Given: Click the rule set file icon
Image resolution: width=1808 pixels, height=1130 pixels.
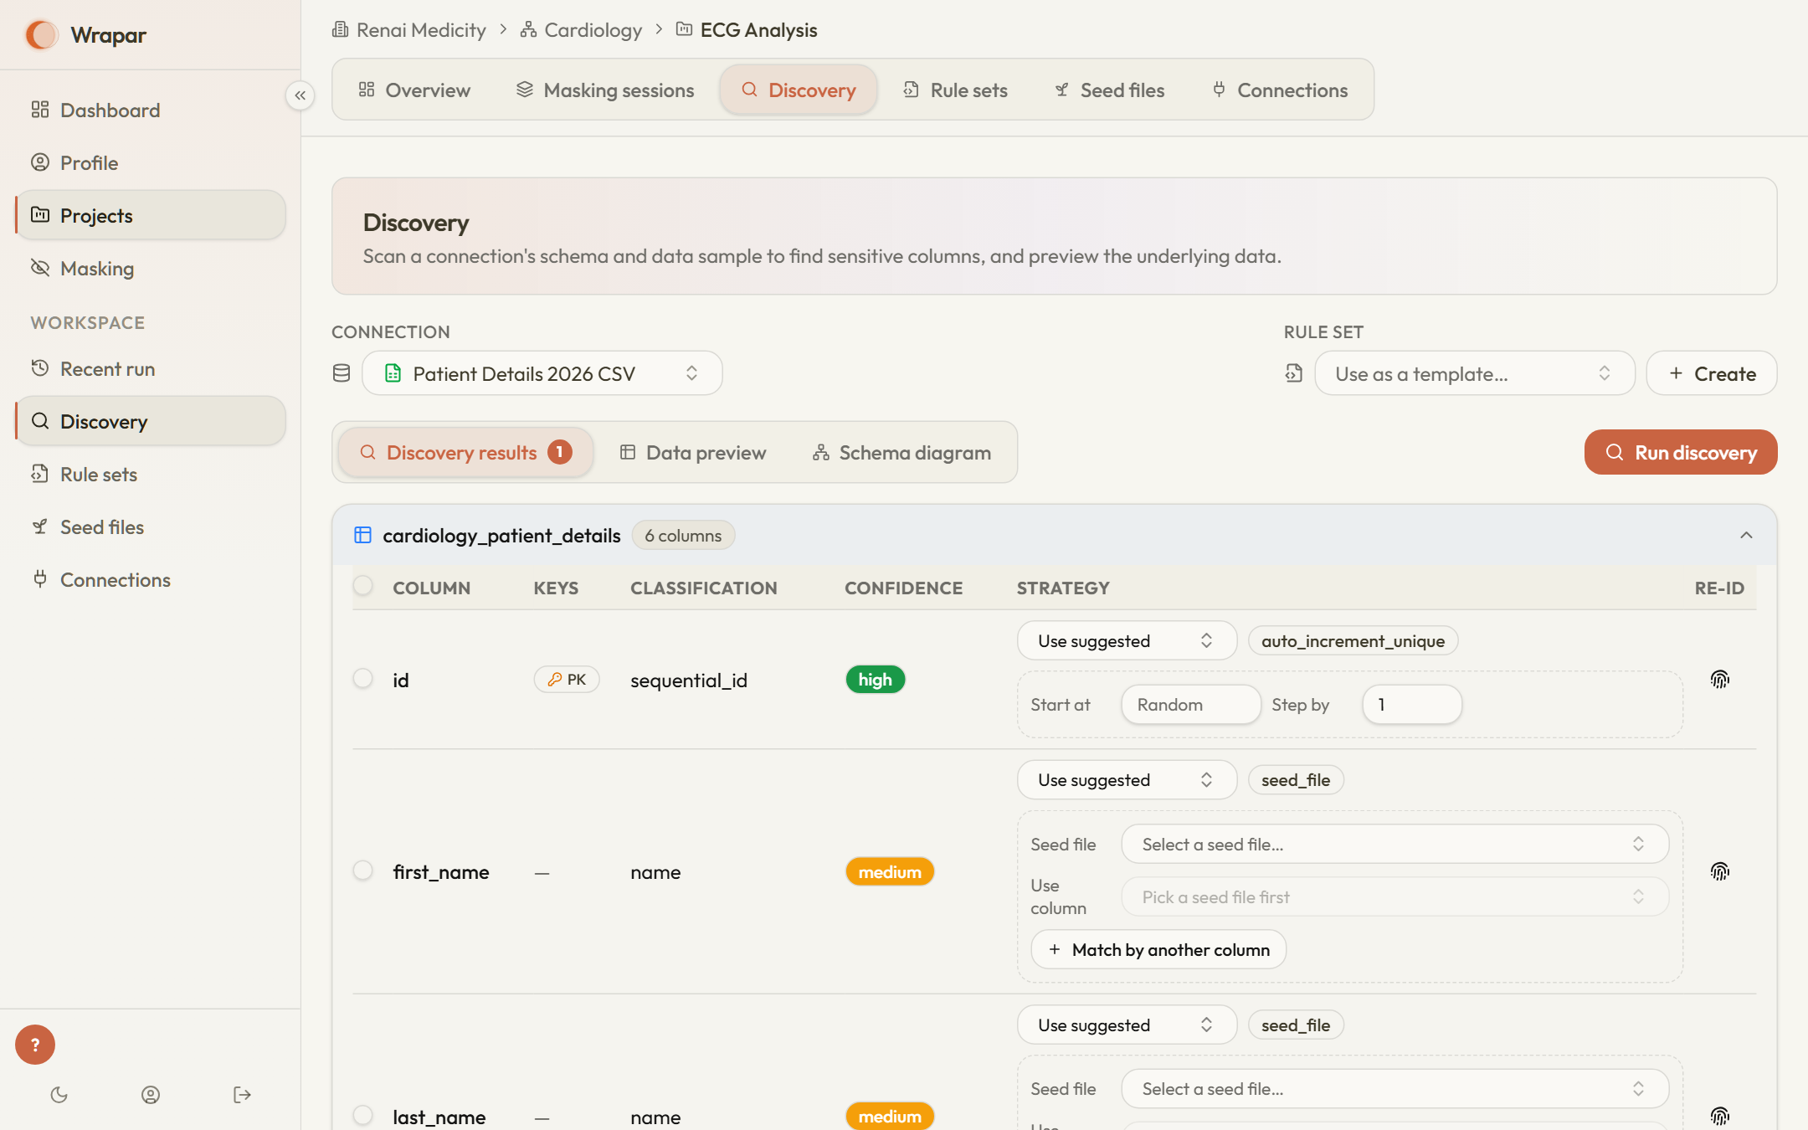Looking at the screenshot, I should 1294,373.
